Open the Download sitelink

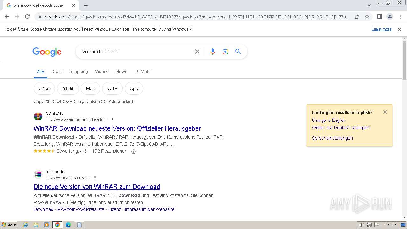coord(44,209)
